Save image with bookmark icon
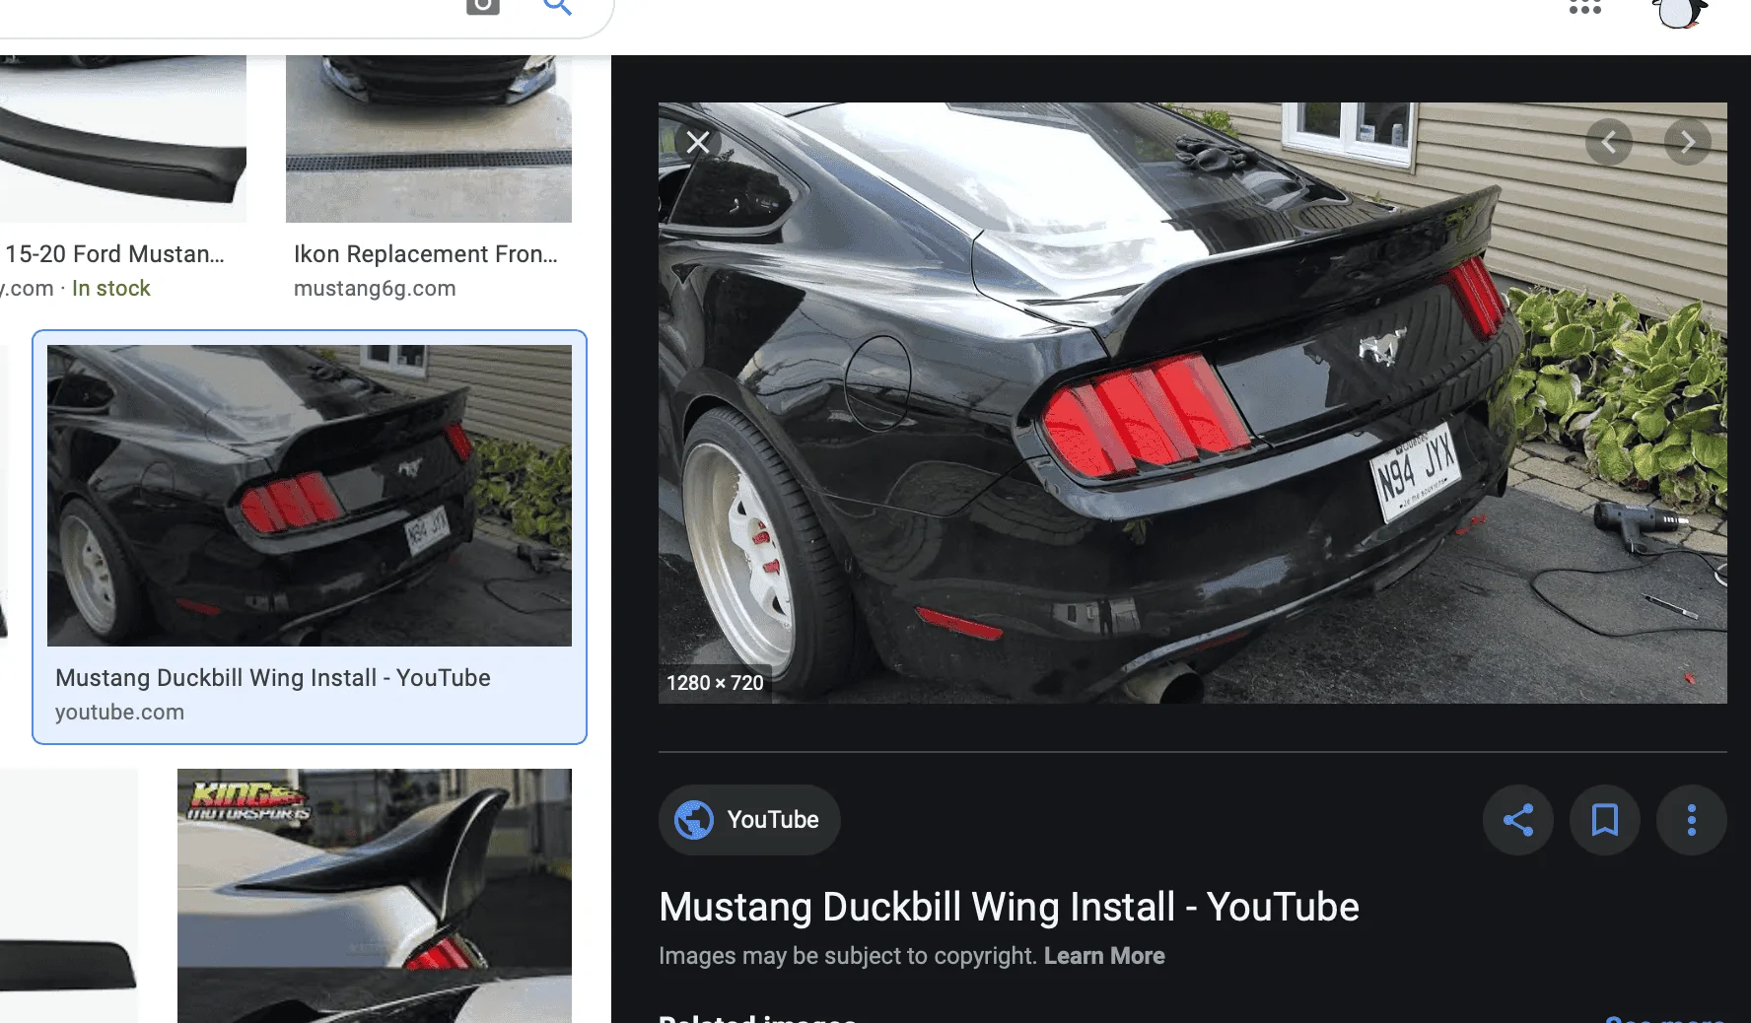 coord(1605,820)
